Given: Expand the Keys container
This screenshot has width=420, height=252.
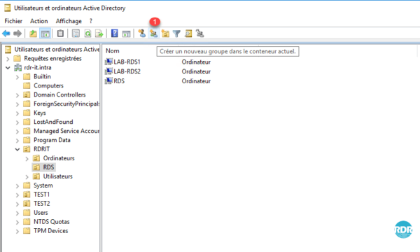Looking at the screenshot, I should (17, 113).
